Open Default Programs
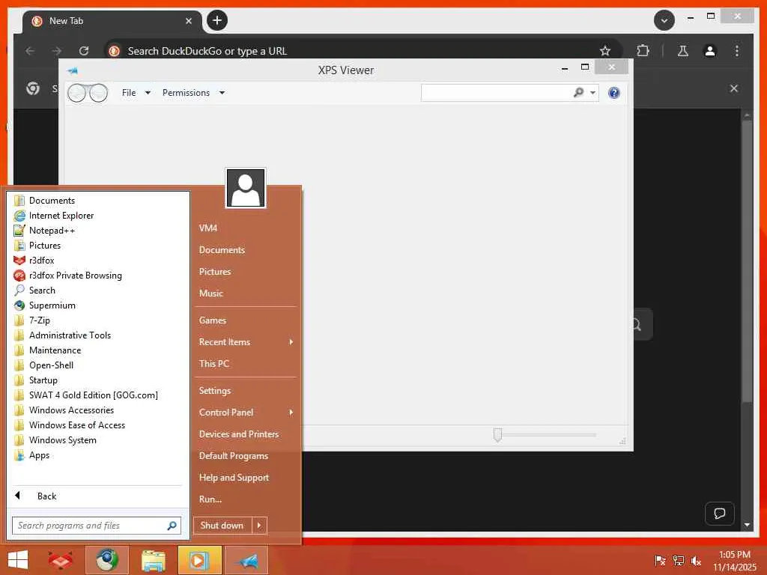 234,456
